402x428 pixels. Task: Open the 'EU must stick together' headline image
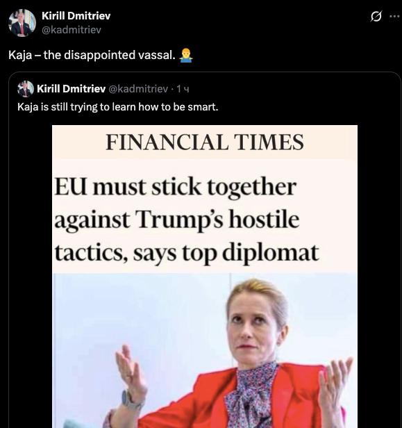pyautogui.click(x=205, y=277)
